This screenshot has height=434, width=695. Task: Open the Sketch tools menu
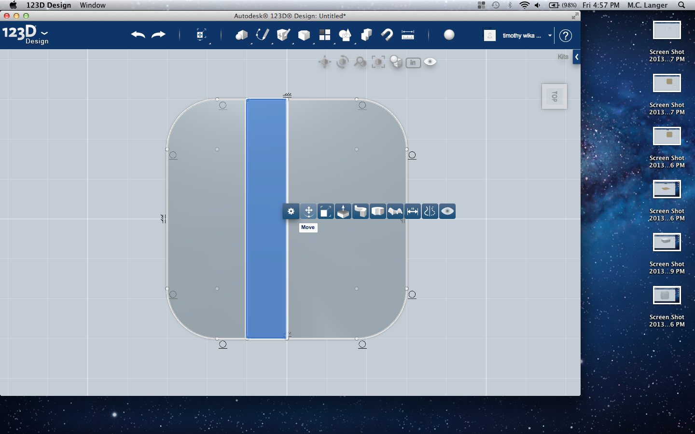262,35
